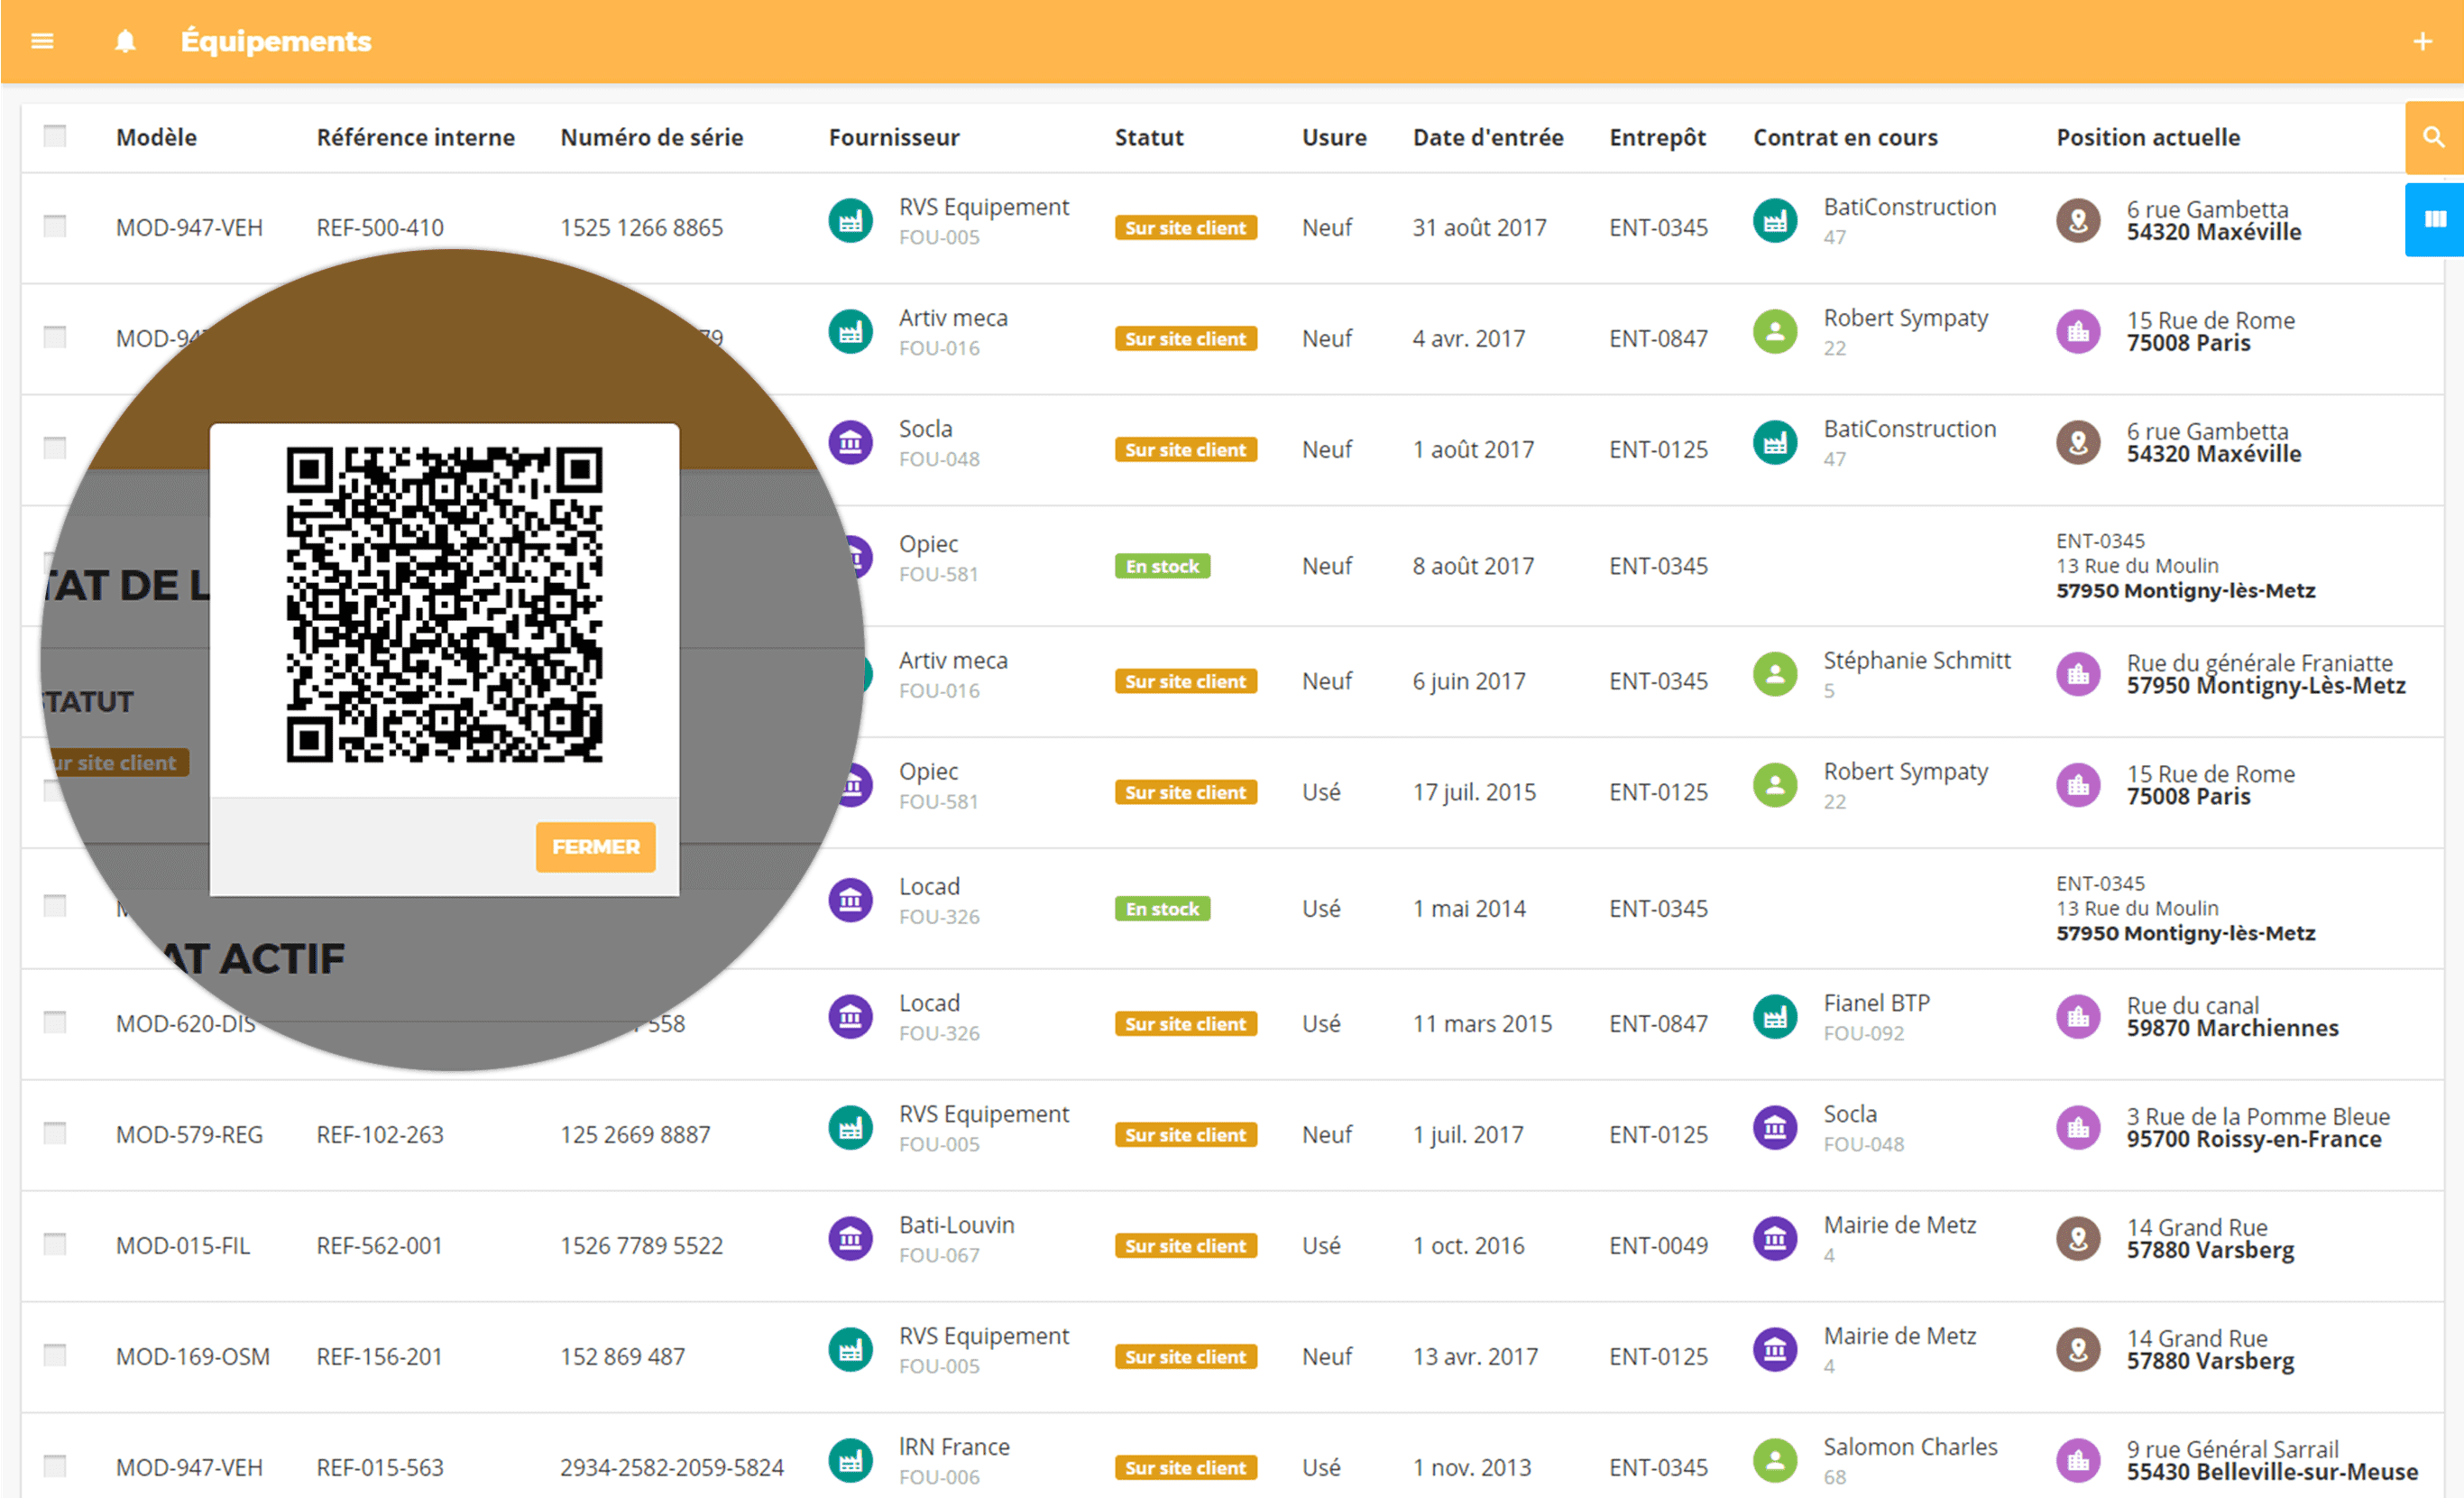Click RVS Equipement icon in MOD-579-REG row

pos(850,1128)
